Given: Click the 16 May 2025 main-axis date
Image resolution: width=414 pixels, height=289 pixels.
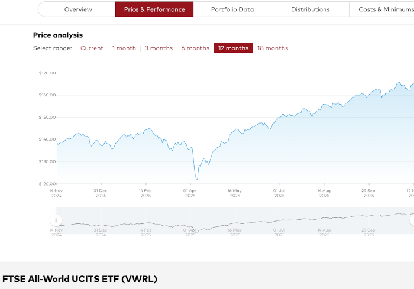Looking at the screenshot, I should [235, 193].
